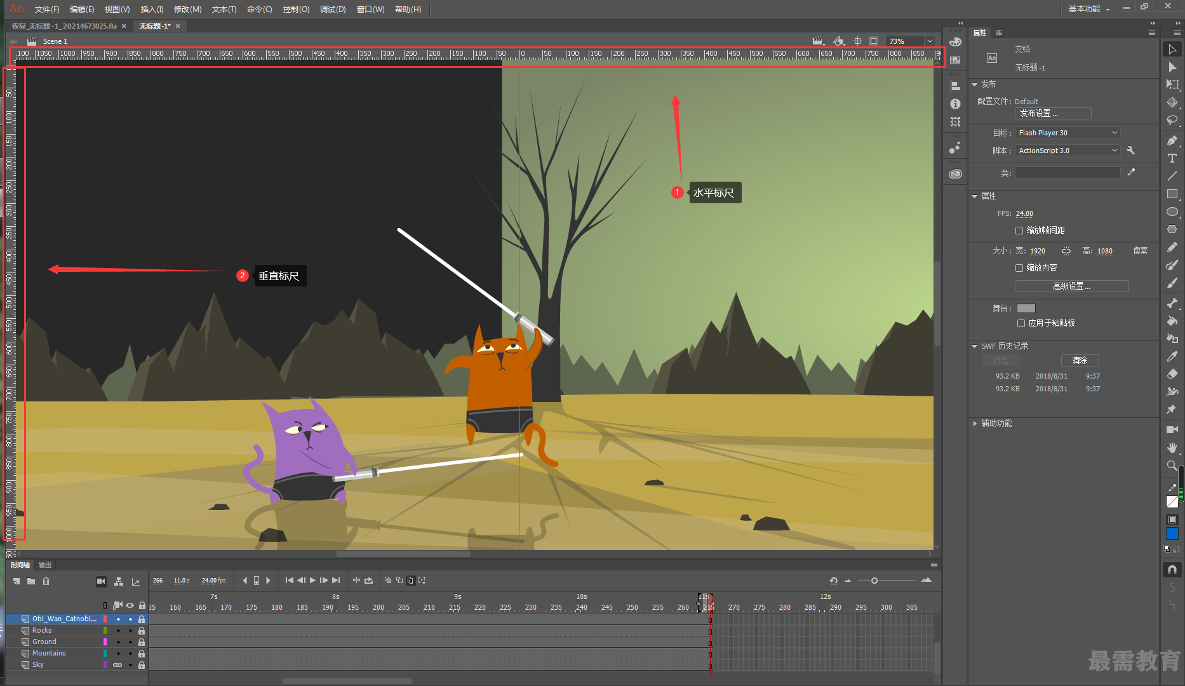
Task: Toggle clip content outside stage
Action: (874, 41)
